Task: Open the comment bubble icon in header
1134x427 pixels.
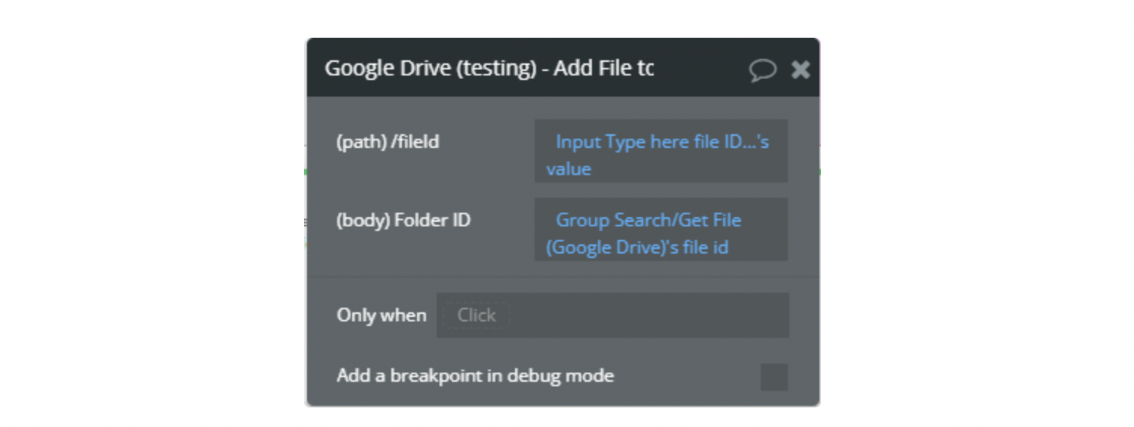Action: tap(762, 70)
